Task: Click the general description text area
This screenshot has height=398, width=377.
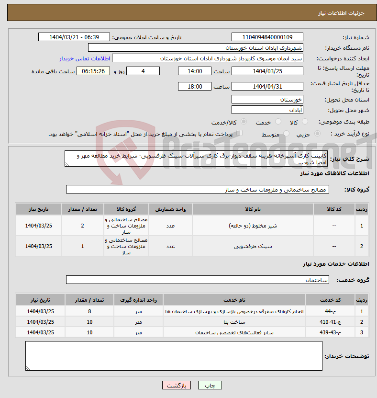Action: (196, 159)
